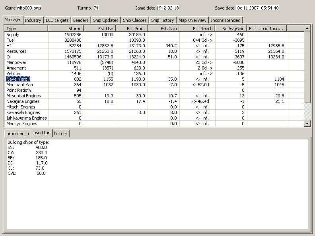Screen dimensions: 315x236
Task: Select the Supply row
Action: pos(154,35)
